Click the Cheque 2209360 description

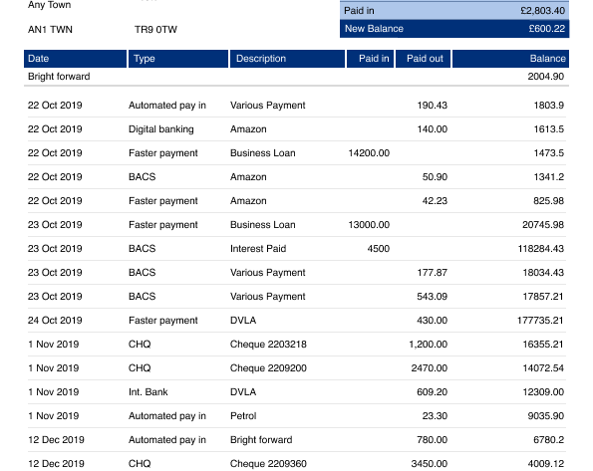(268, 464)
